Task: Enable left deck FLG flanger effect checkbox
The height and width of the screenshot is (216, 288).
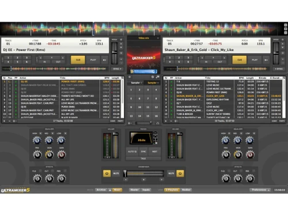Action: point(40,171)
